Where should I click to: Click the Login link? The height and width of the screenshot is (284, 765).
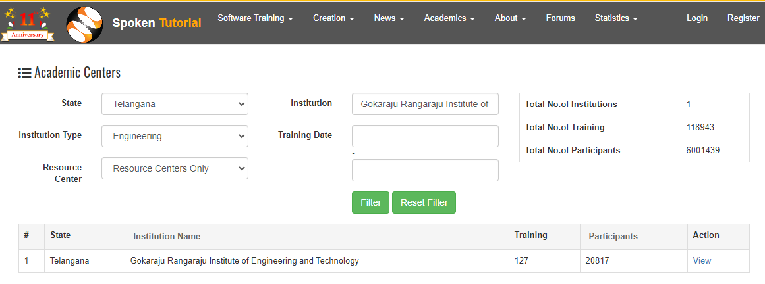[697, 18]
